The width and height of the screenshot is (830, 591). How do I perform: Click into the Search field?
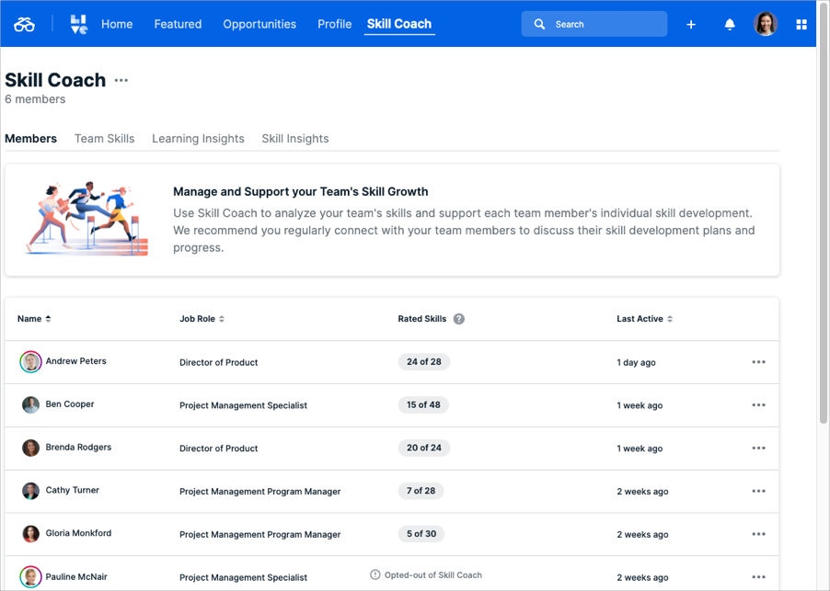[603, 25]
